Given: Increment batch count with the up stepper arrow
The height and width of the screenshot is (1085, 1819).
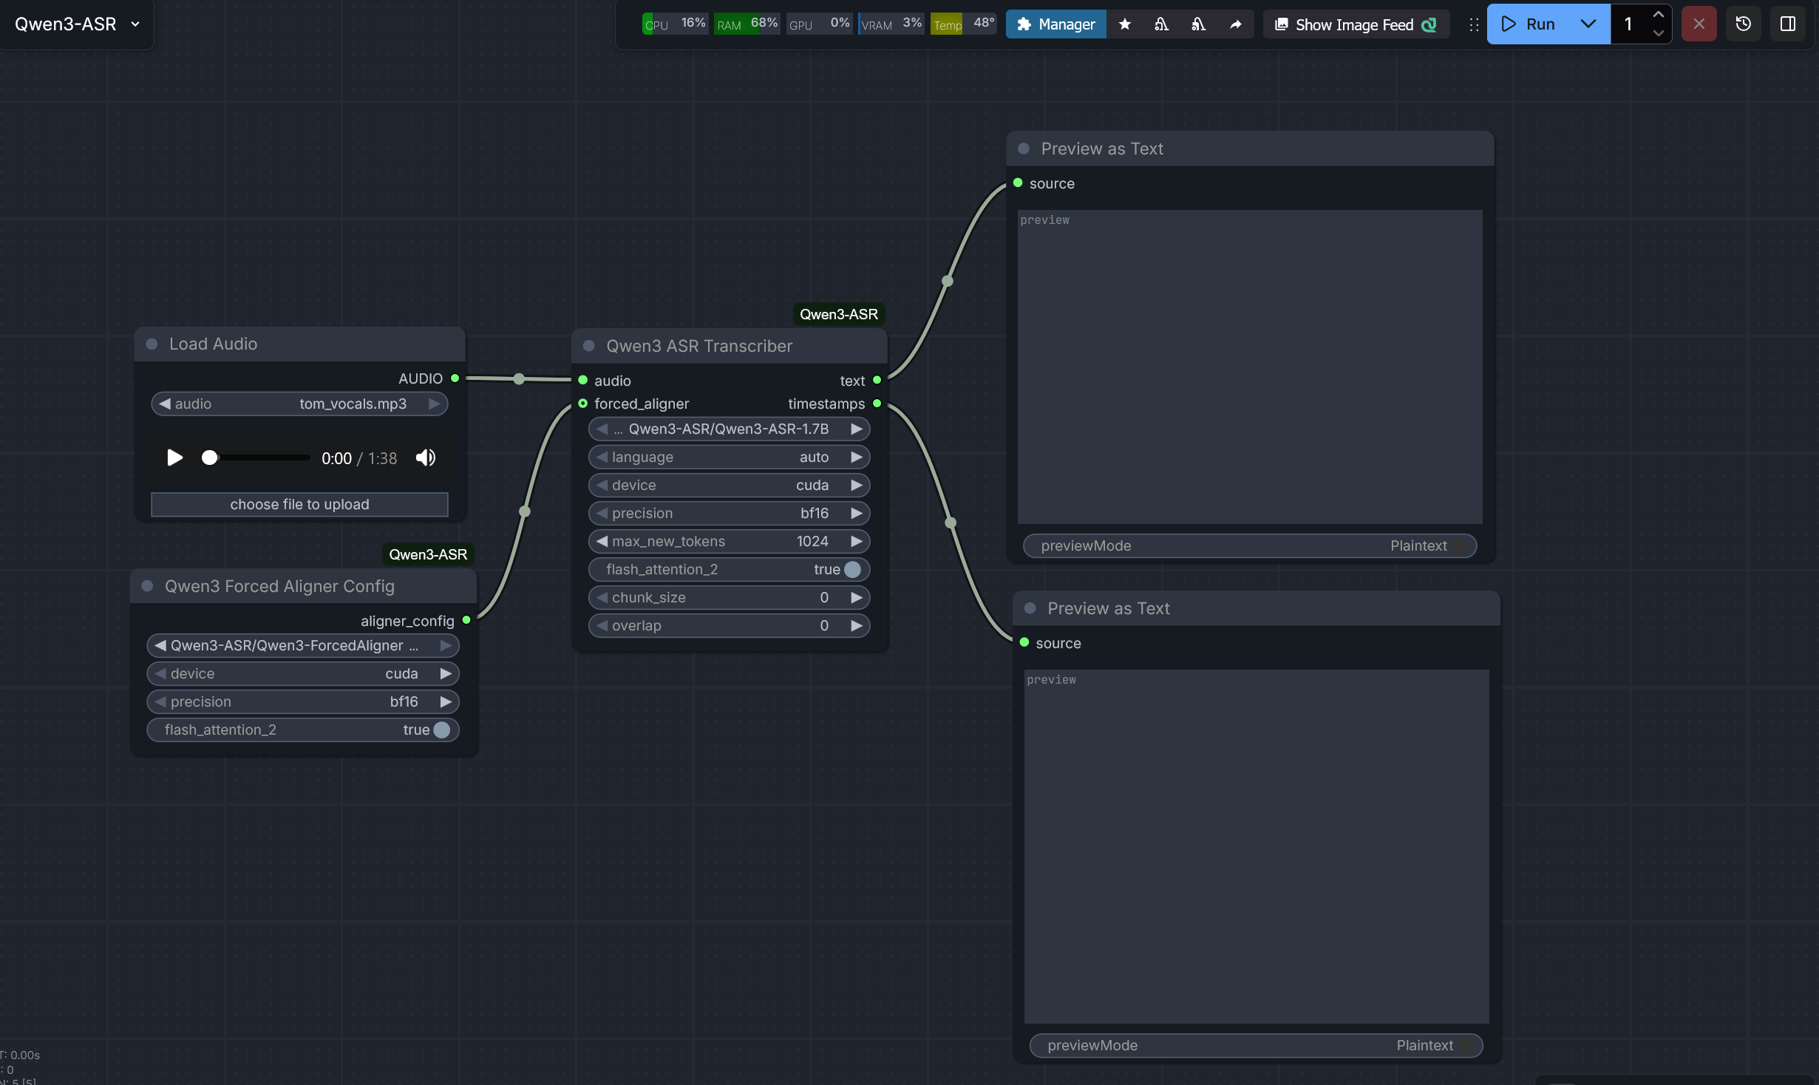Looking at the screenshot, I should pos(1659,14).
